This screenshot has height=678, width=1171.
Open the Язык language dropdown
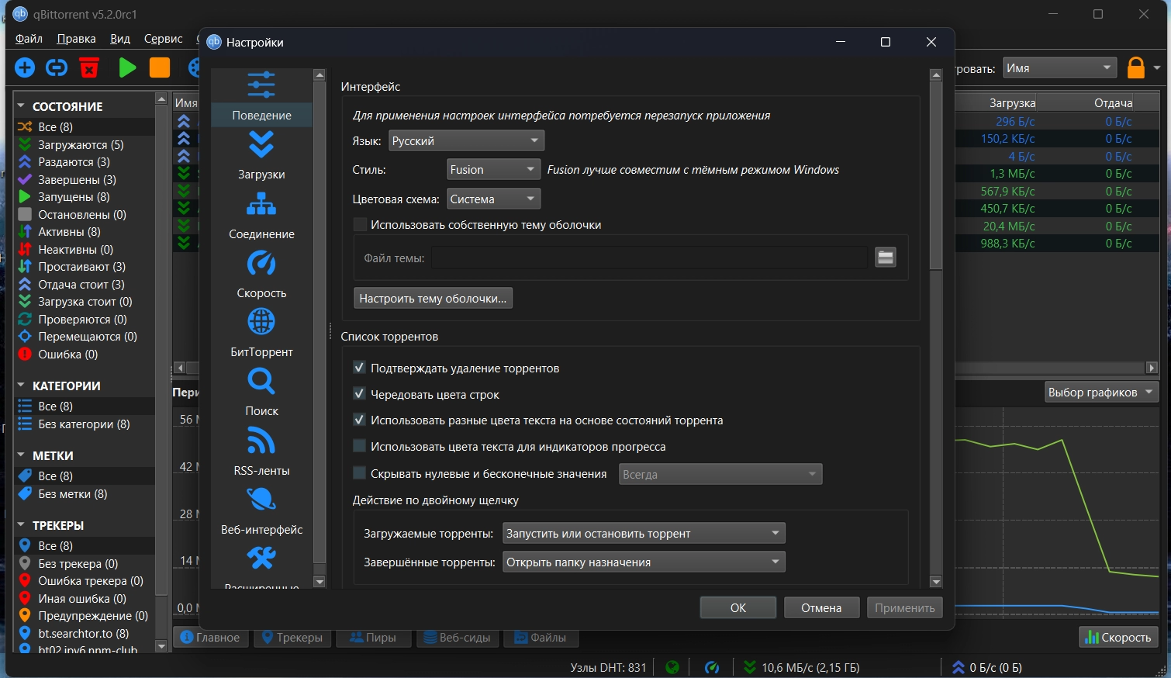(x=465, y=140)
